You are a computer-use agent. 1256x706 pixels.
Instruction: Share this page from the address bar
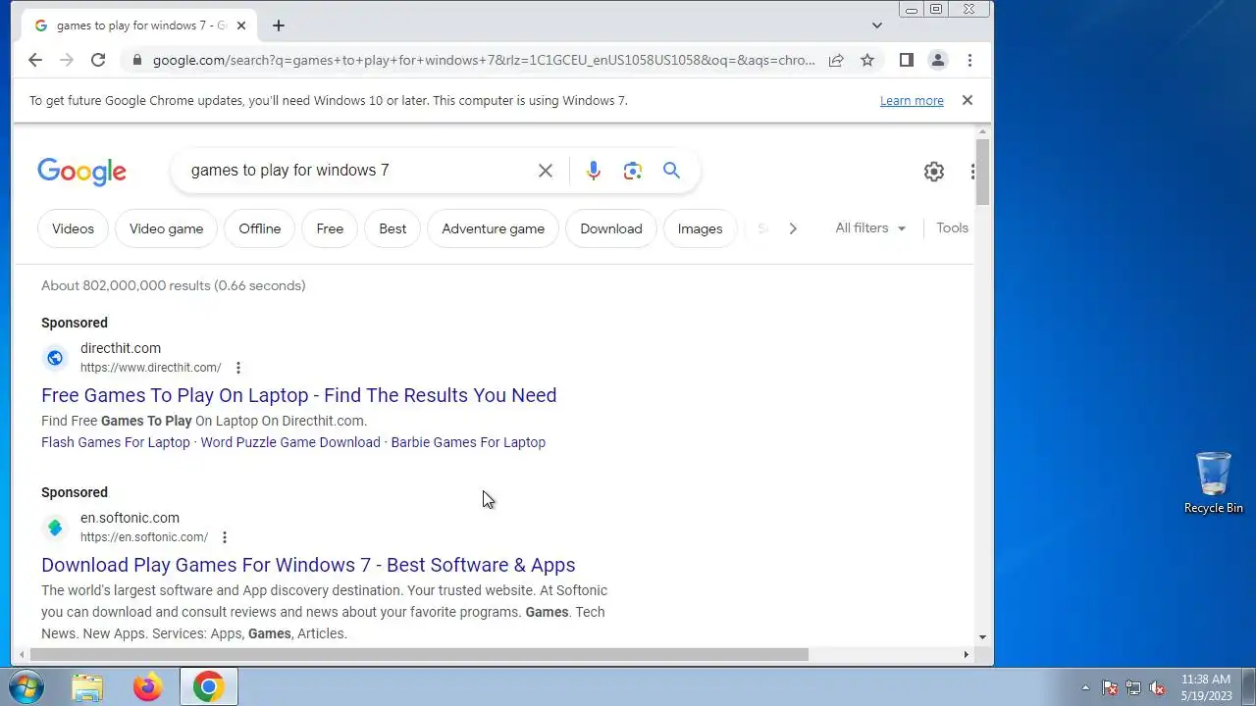pyautogui.click(x=836, y=60)
